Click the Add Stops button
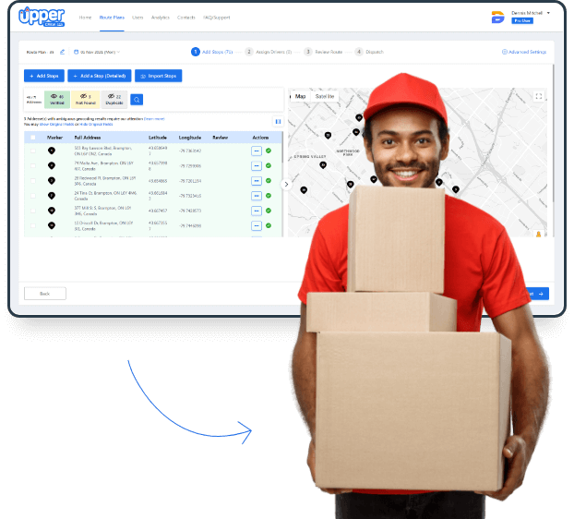 point(44,76)
